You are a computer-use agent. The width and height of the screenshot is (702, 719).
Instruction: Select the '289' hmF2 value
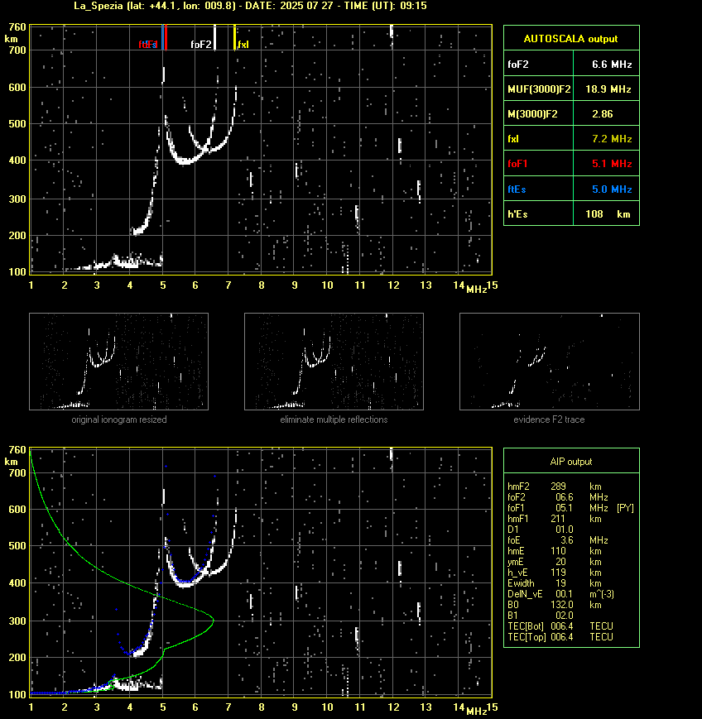click(559, 487)
